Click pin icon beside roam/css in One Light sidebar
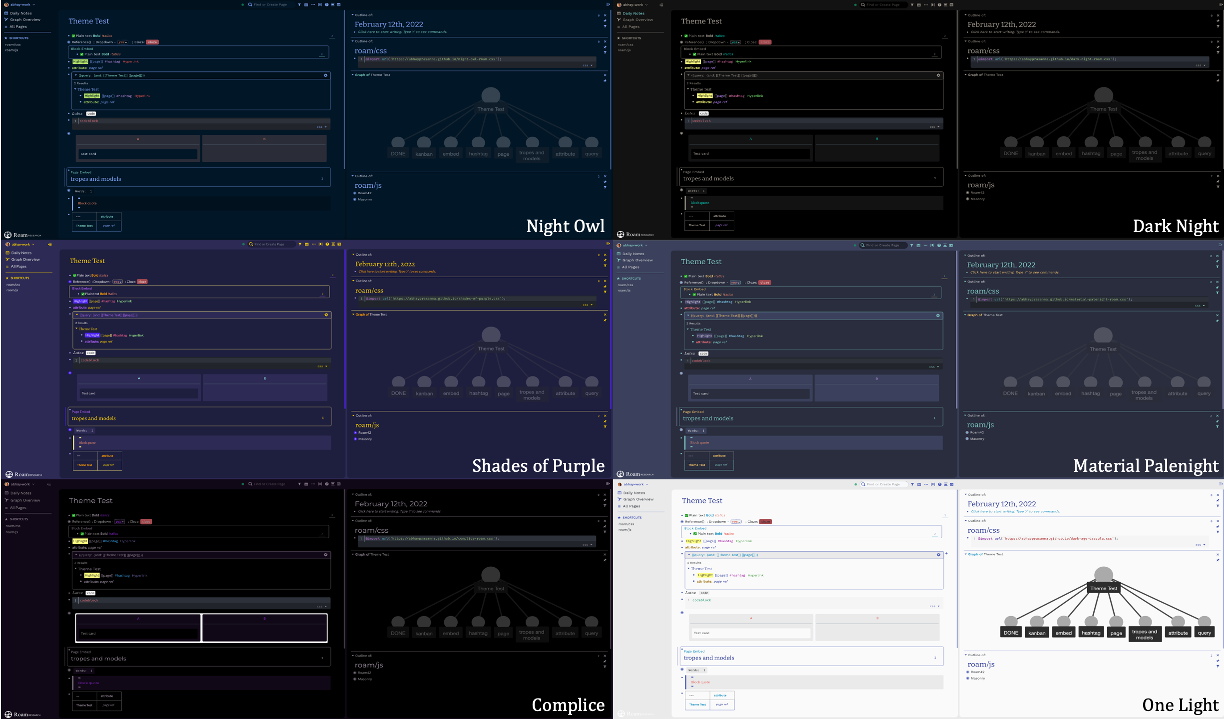This screenshot has height=719, width=1224. tap(1218, 526)
